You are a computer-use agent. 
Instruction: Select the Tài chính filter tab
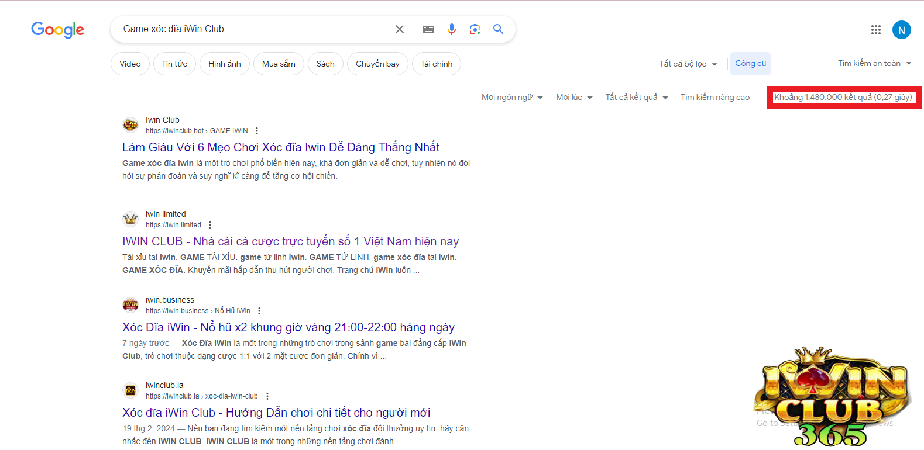(x=437, y=64)
